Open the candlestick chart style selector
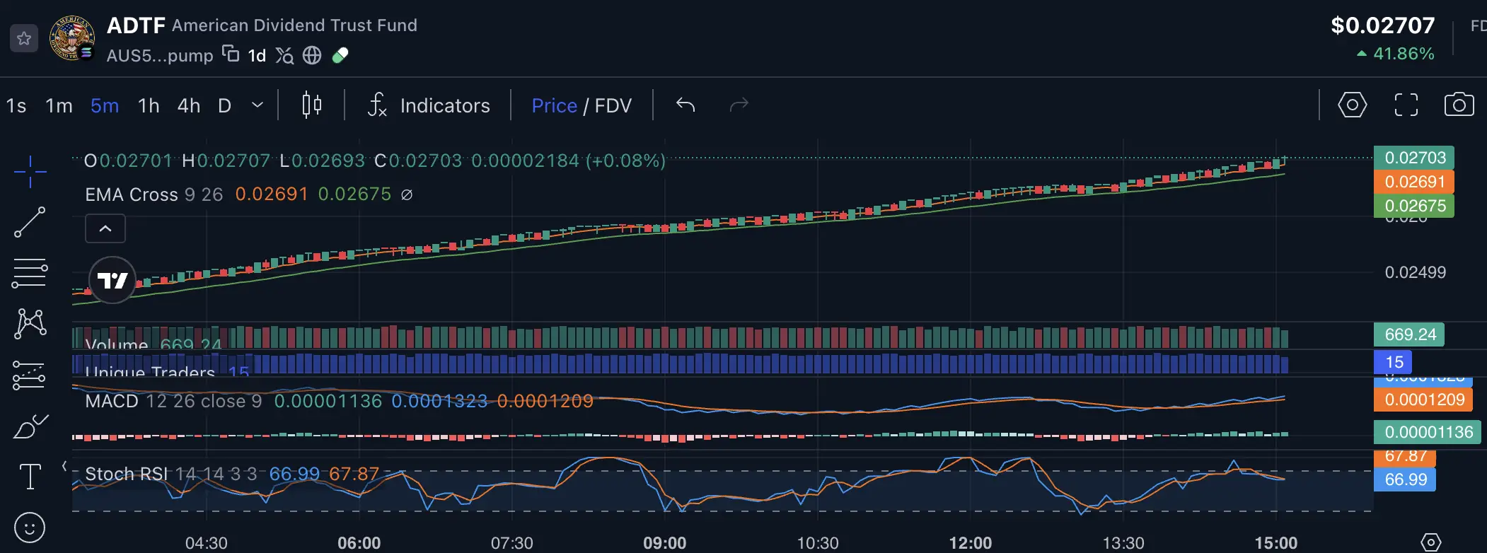The image size is (1487, 553). [x=311, y=105]
